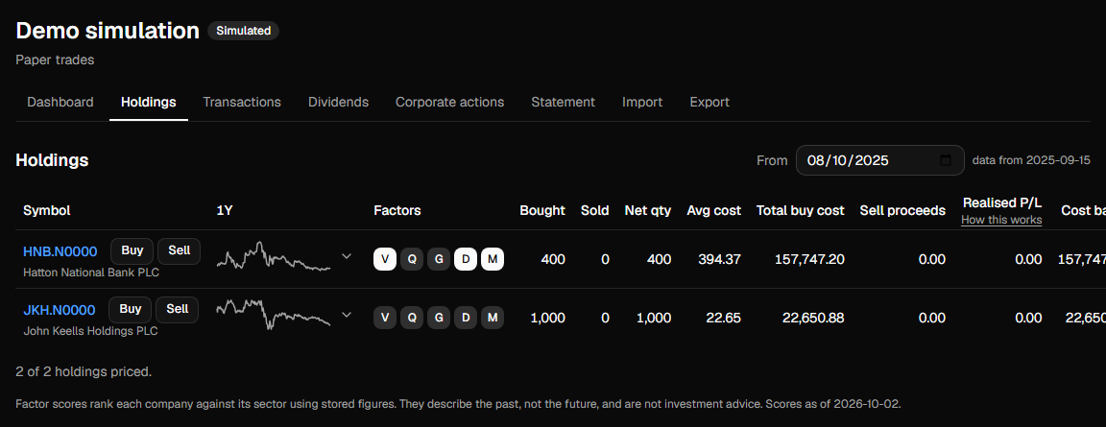1106x427 pixels.
Task: Click the '2 of 2 holdings priced.' text
Action: coord(84,371)
